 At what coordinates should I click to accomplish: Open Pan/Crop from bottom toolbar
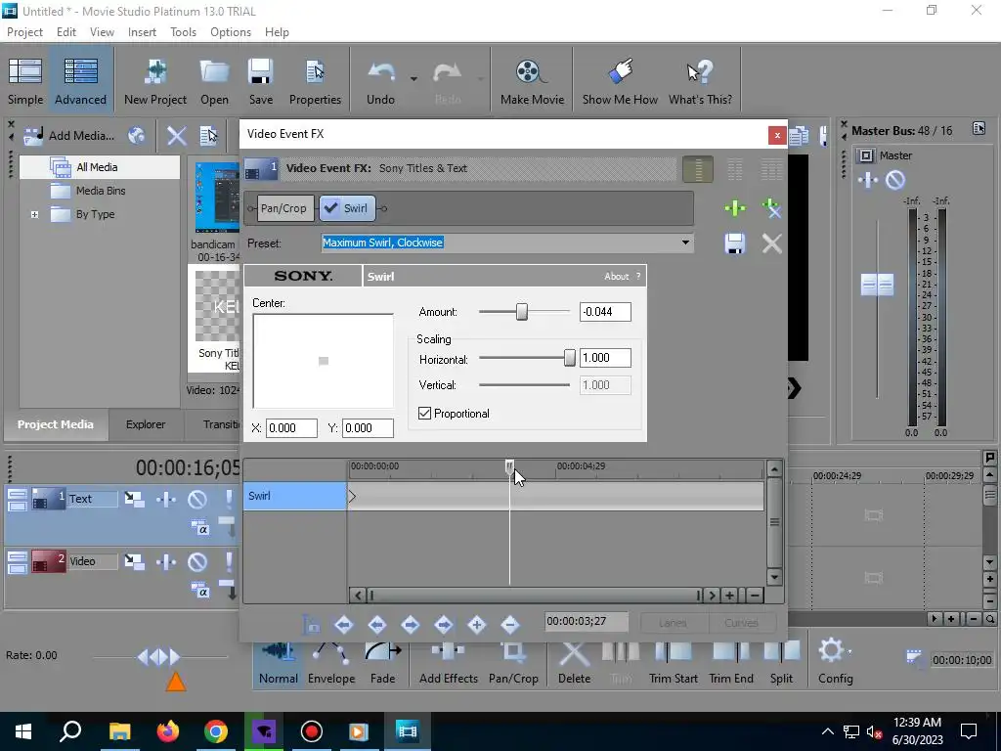(x=513, y=663)
